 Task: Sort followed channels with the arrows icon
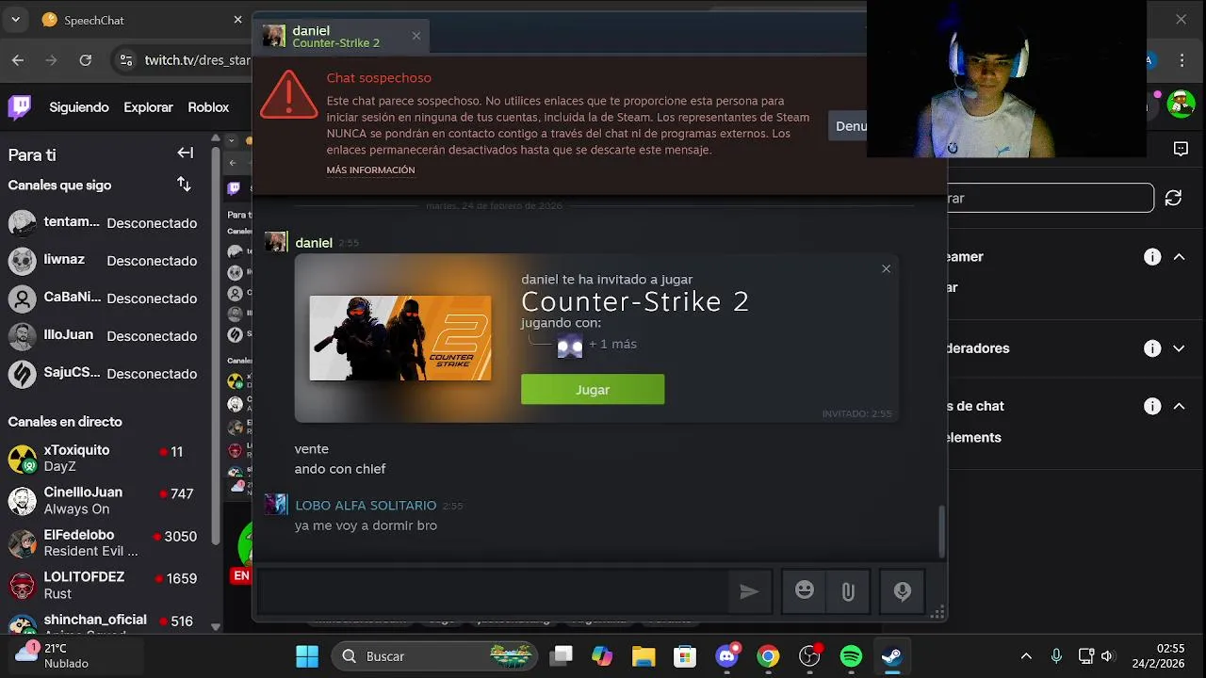coord(184,185)
